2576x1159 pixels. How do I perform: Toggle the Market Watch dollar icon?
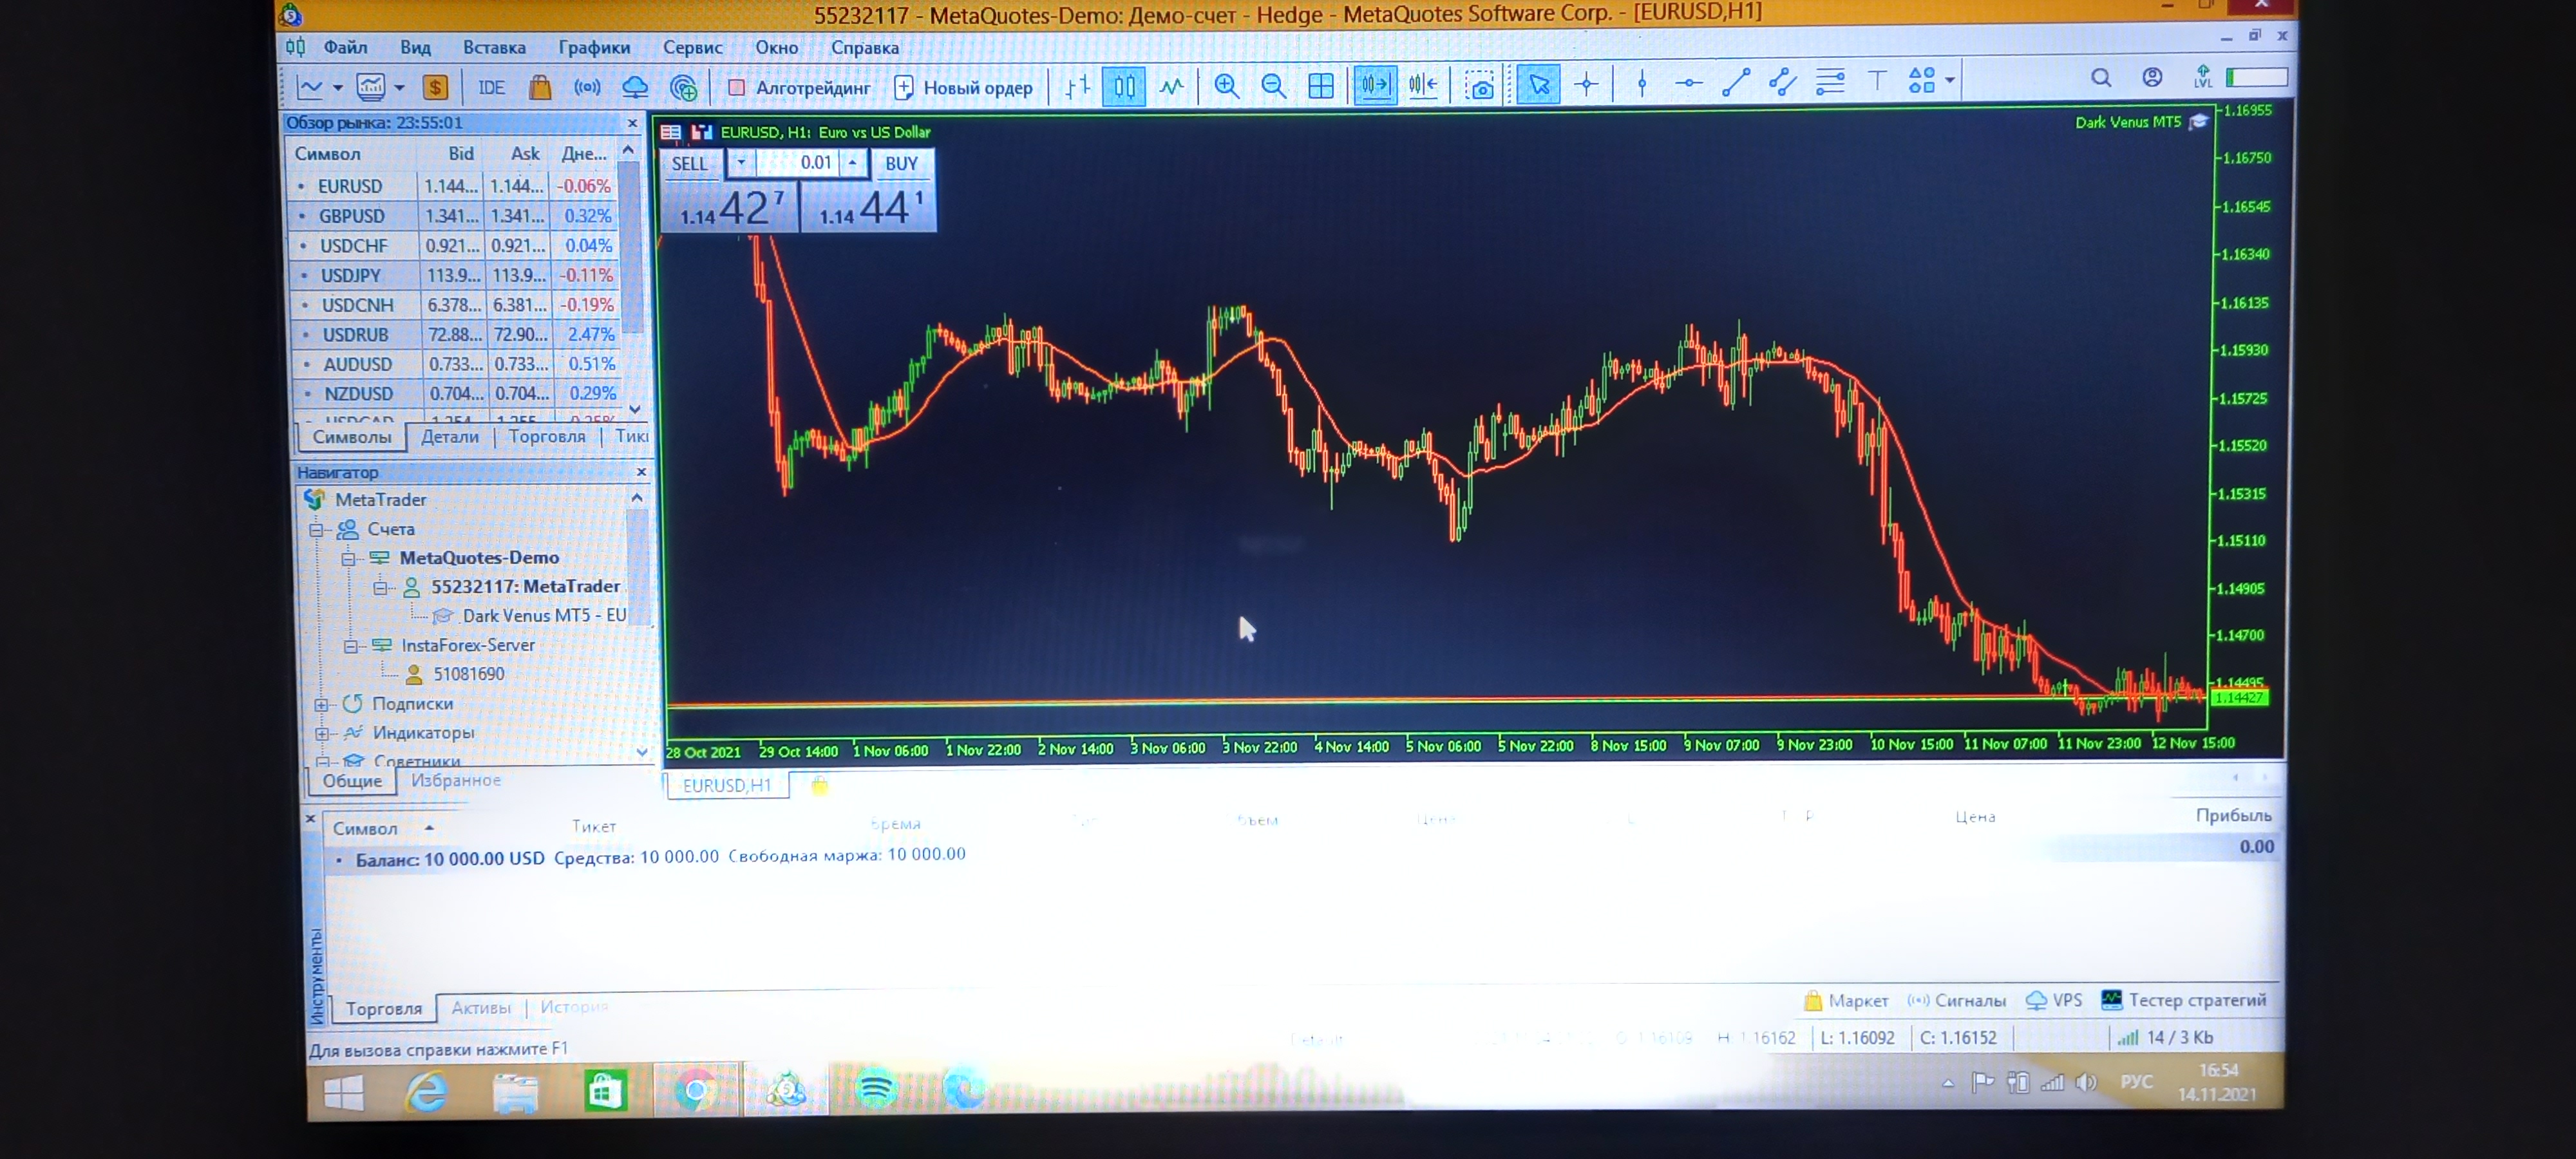(x=435, y=88)
